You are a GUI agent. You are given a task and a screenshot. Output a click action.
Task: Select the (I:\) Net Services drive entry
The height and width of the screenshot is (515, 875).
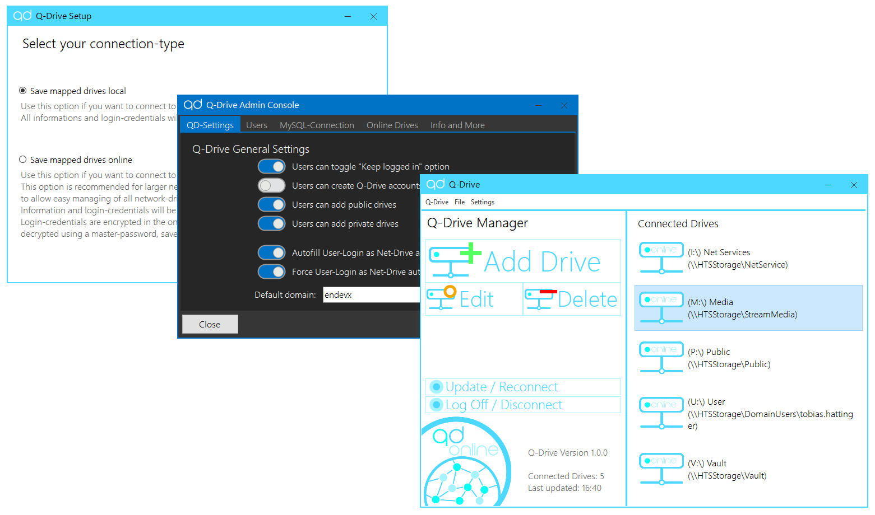[748, 258]
